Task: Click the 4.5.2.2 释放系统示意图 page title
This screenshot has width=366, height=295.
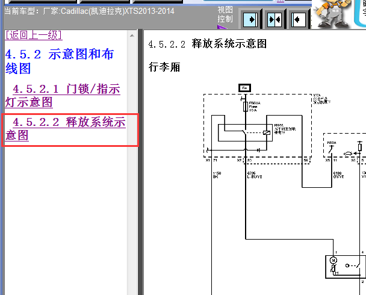Action: [x=208, y=44]
